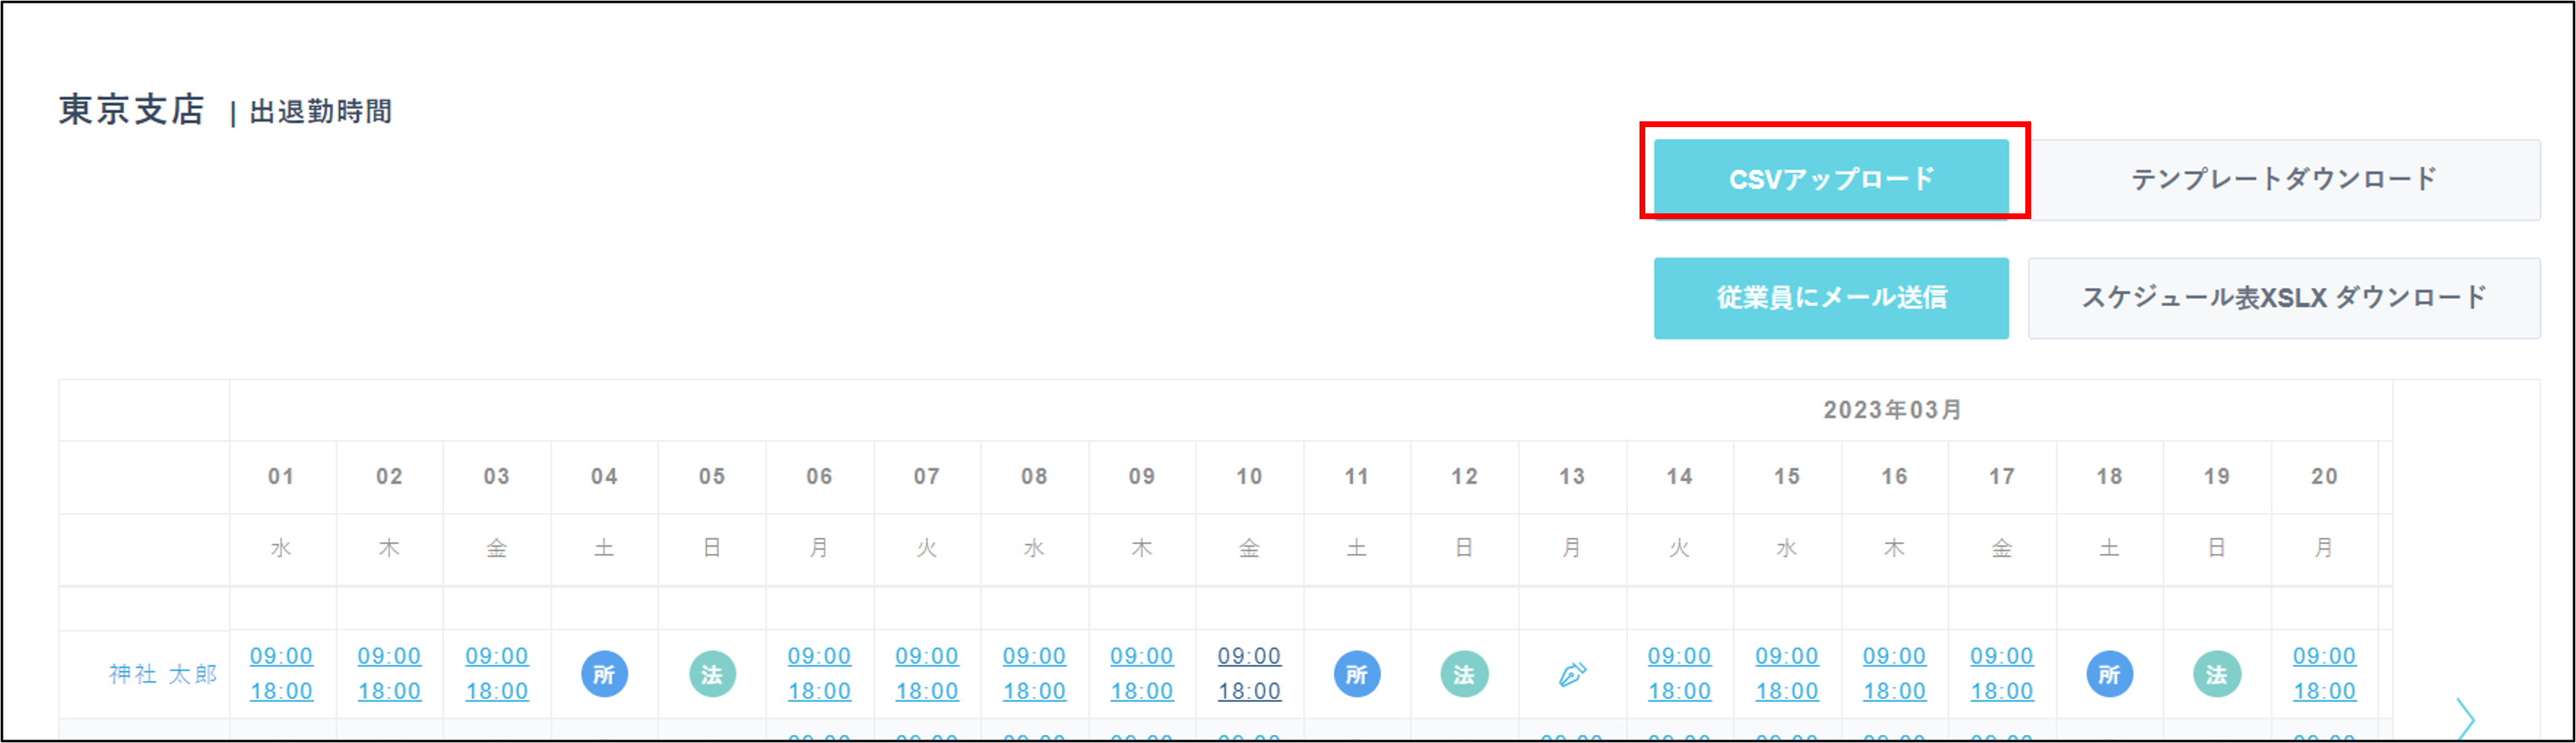The height and width of the screenshot is (743, 2576).
Task: Click the 所 holiday badge on day 11
Action: (x=1357, y=675)
